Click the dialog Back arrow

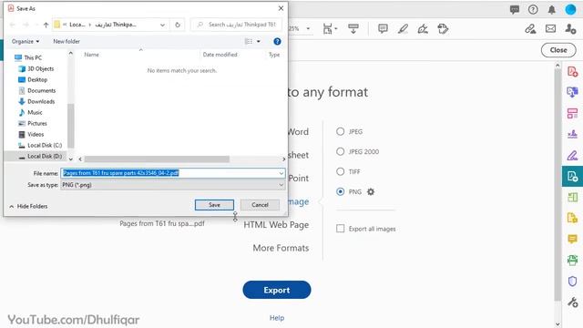12,25
